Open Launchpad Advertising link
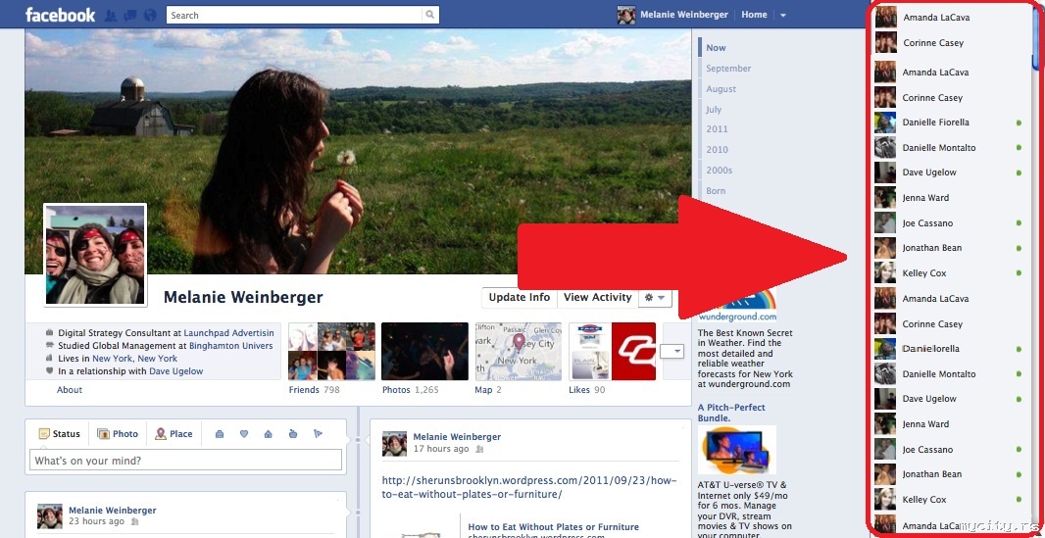Image resolution: width=1045 pixels, height=538 pixels. [x=228, y=333]
